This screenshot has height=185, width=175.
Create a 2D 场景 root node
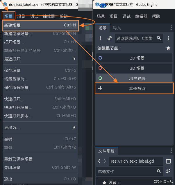(x=134, y=58)
